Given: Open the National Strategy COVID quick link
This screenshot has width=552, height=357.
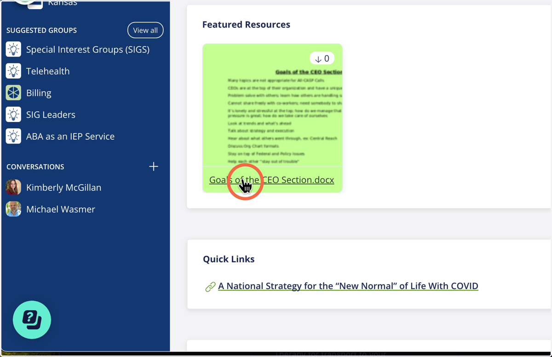Looking at the screenshot, I should [x=348, y=286].
